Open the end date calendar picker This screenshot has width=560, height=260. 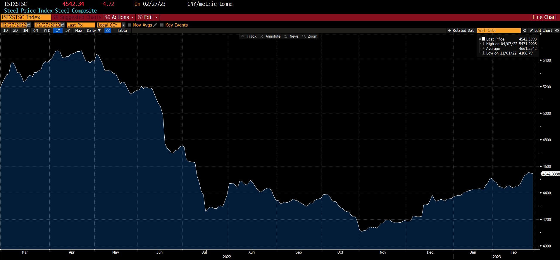pos(63,25)
